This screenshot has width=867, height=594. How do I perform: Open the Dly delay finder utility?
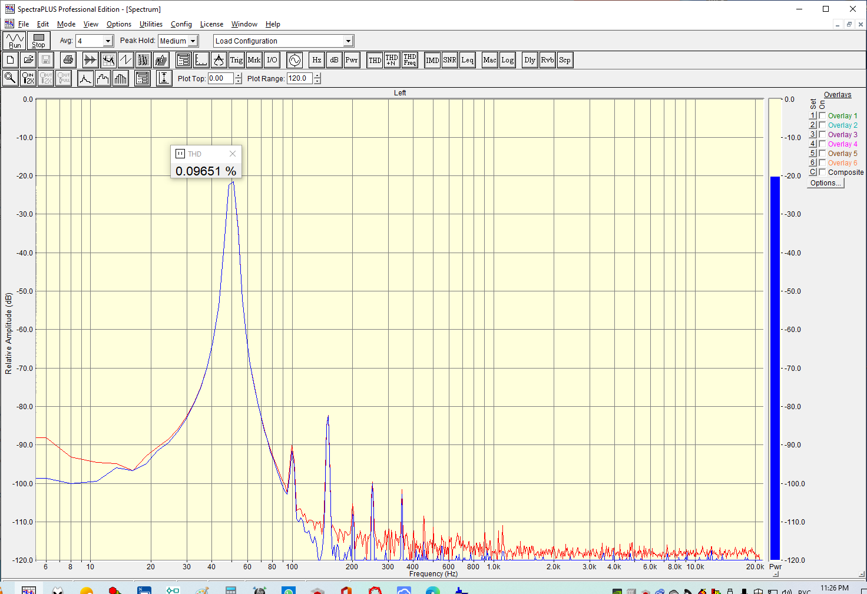530,60
